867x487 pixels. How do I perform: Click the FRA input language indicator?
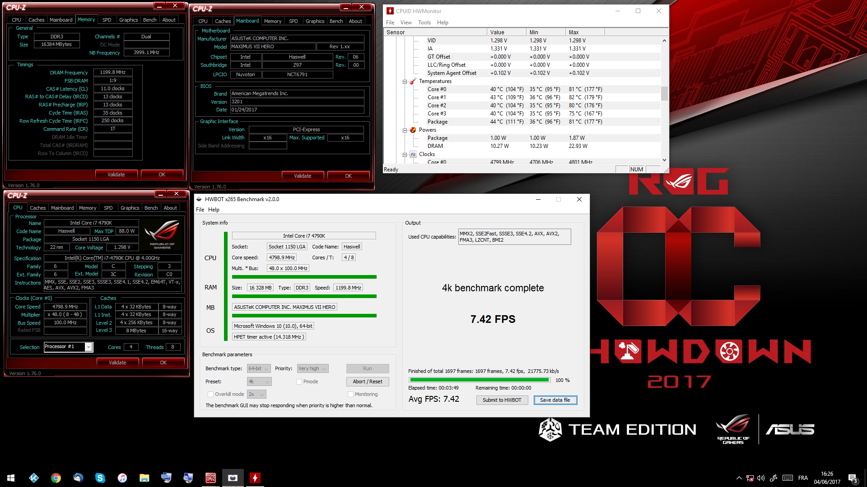[x=803, y=478]
